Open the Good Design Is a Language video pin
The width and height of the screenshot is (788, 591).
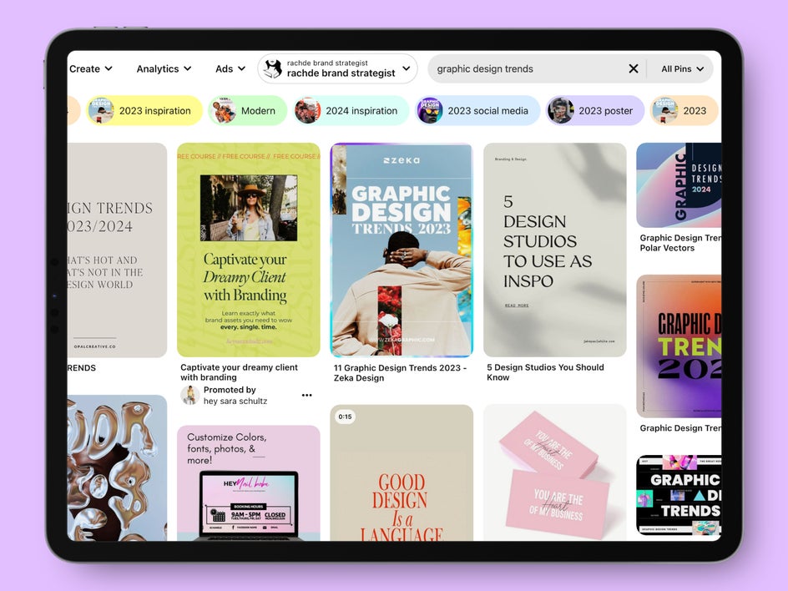(x=402, y=473)
